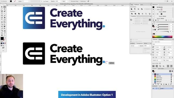Image resolution: width=174 pixels, height=98 pixels.
Task: Toggle the Invert Mask checkbox
Action: pyautogui.click(x=144, y=53)
